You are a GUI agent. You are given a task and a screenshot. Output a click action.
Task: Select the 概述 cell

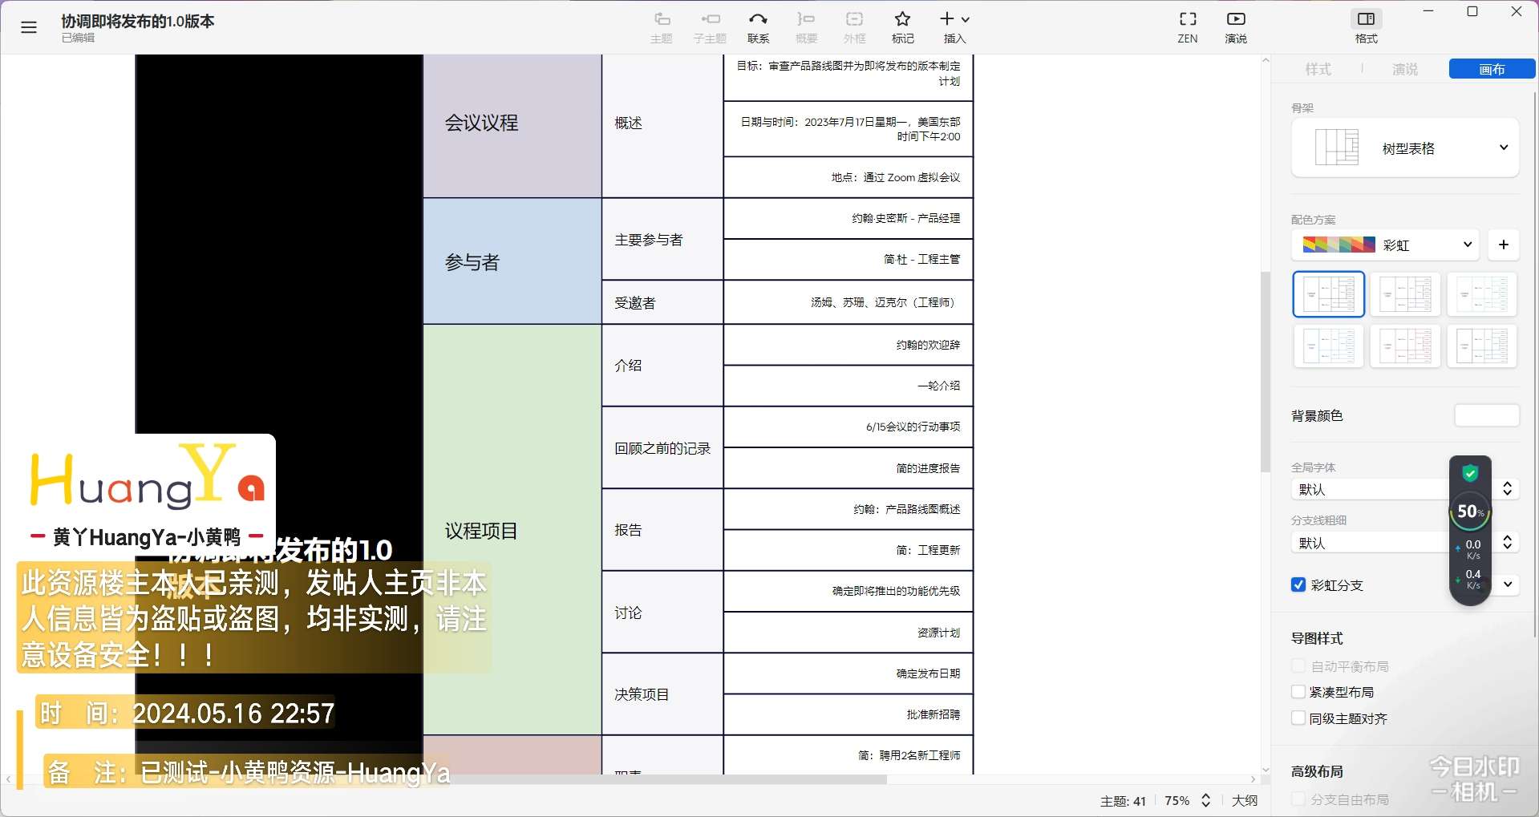(662, 126)
